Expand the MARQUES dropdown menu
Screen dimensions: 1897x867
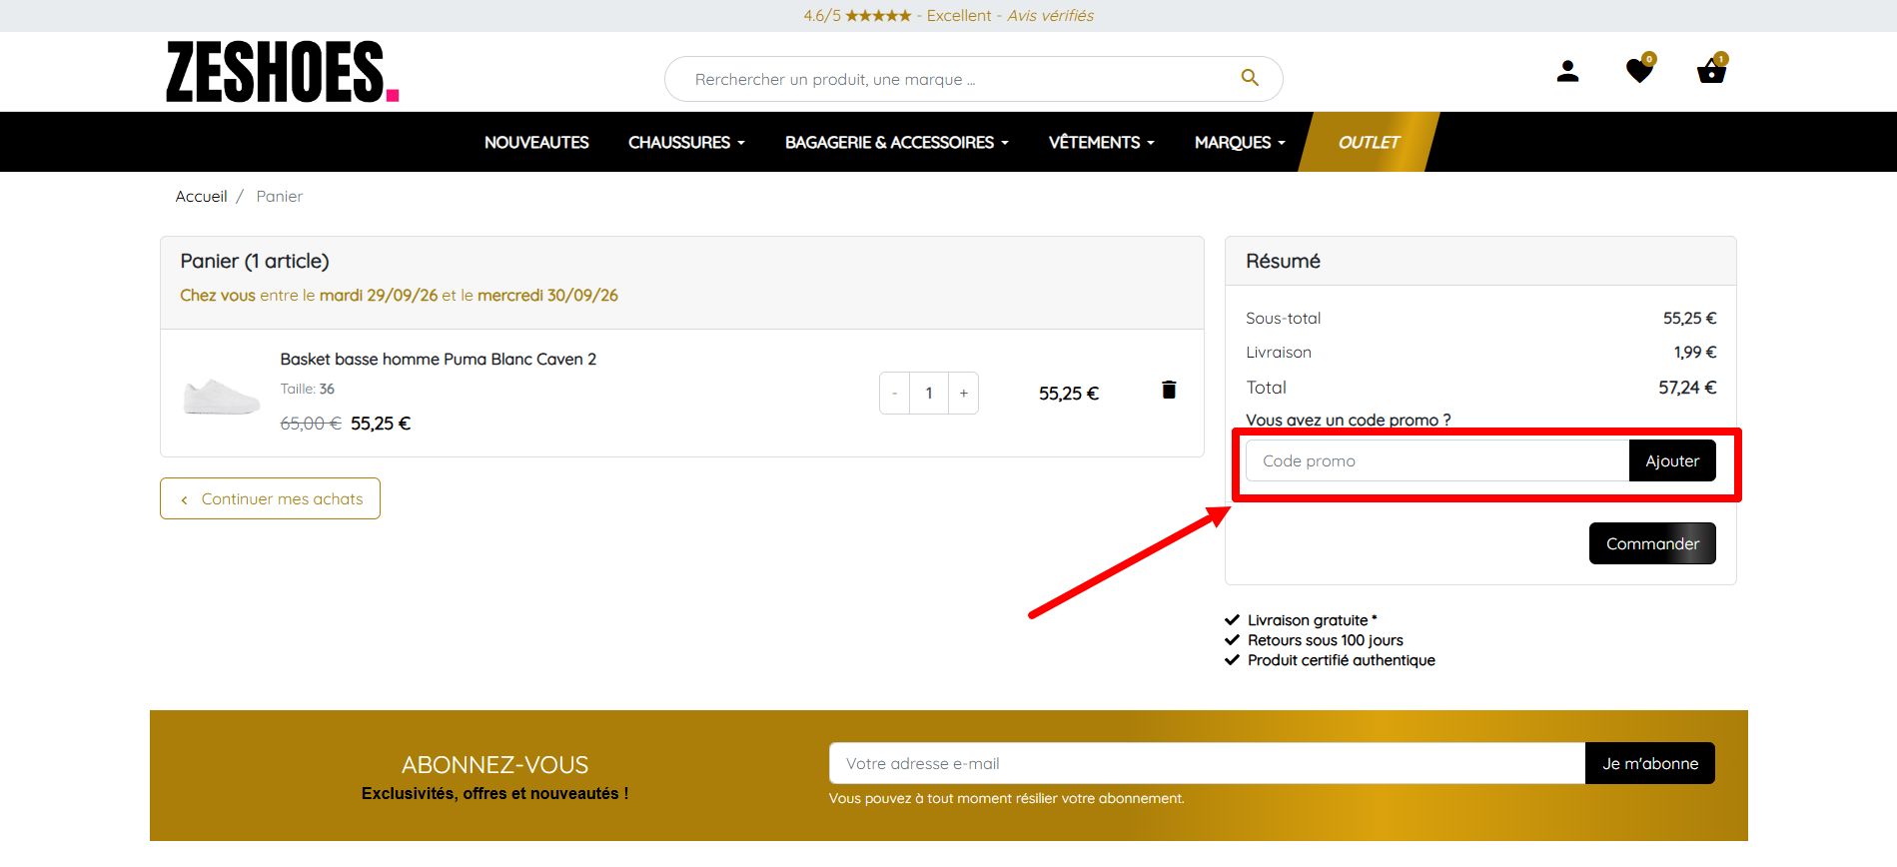point(1240,143)
